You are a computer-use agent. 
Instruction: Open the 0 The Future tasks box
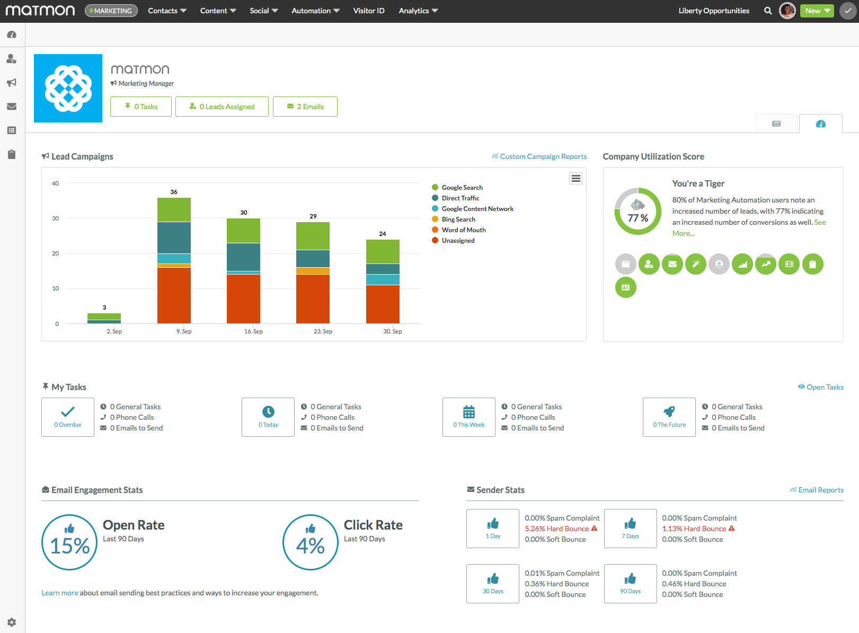[669, 417]
